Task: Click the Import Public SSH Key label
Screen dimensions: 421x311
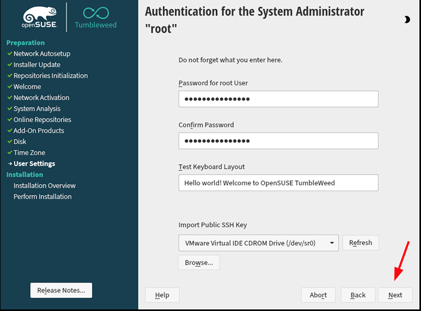Action: coord(213,225)
